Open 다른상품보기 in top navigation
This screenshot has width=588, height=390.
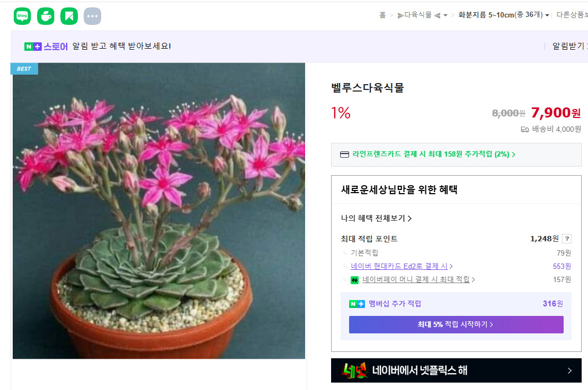pos(572,15)
